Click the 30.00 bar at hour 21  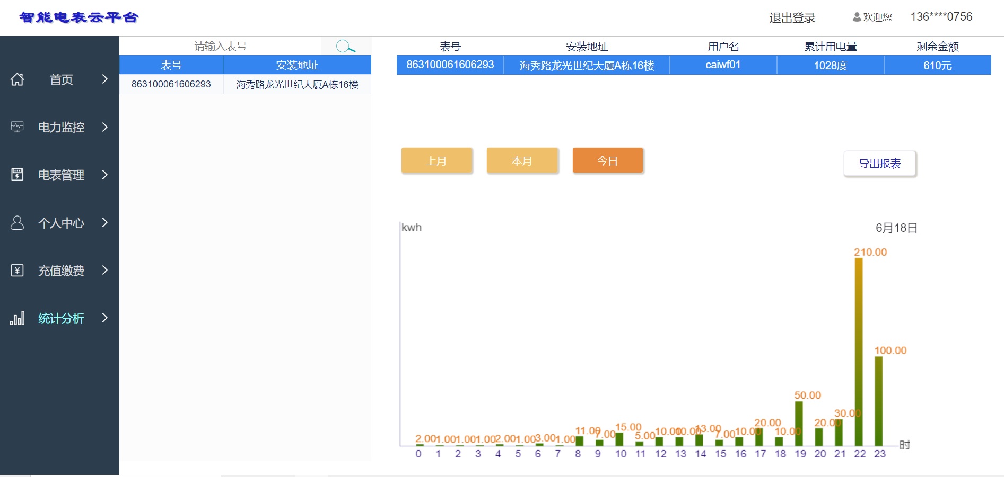click(x=839, y=433)
